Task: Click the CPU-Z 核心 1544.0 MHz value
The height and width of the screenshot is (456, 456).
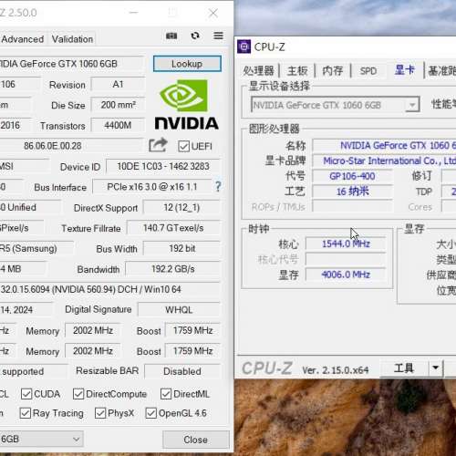Action: pos(346,244)
